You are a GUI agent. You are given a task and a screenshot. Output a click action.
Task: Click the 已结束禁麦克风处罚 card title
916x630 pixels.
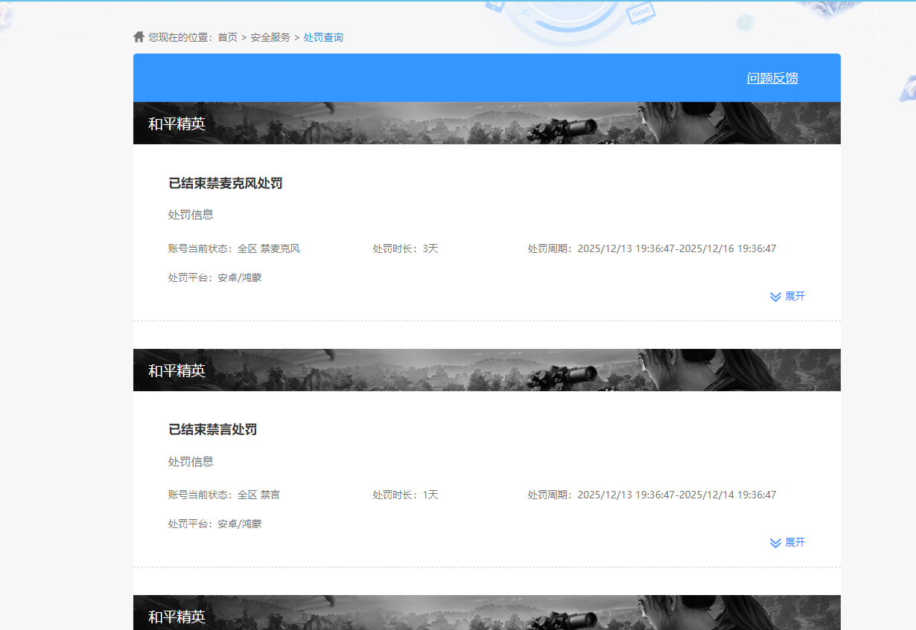(x=226, y=183)
